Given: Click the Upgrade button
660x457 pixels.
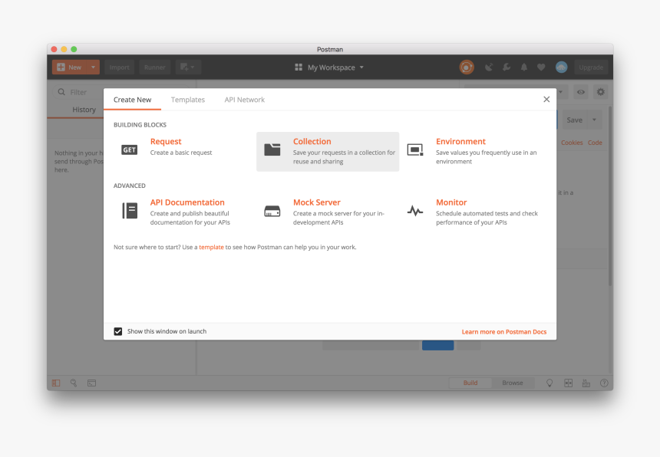Looking at the screenshot, I should [591, 67].
